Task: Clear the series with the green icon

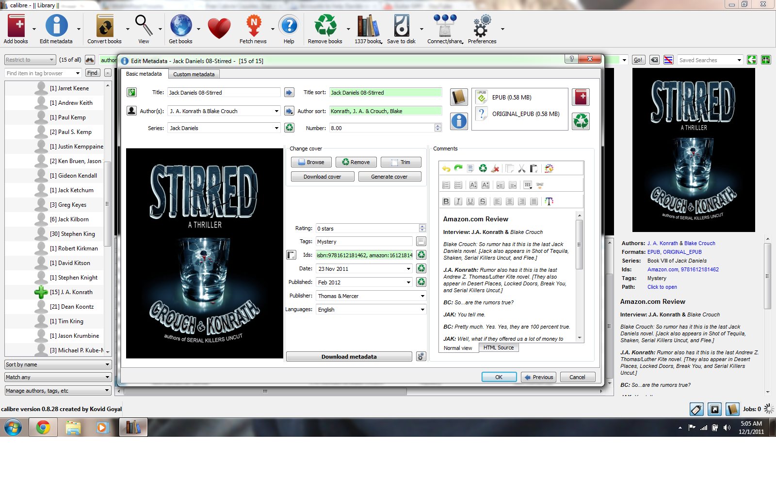Action: coord(290,128)
